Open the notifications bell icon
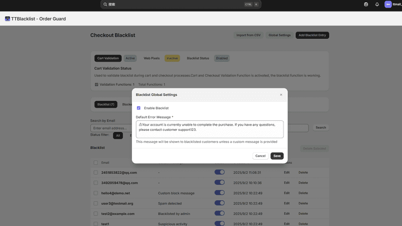The height and width of the screenshot is (226, 402). (377, 4)
